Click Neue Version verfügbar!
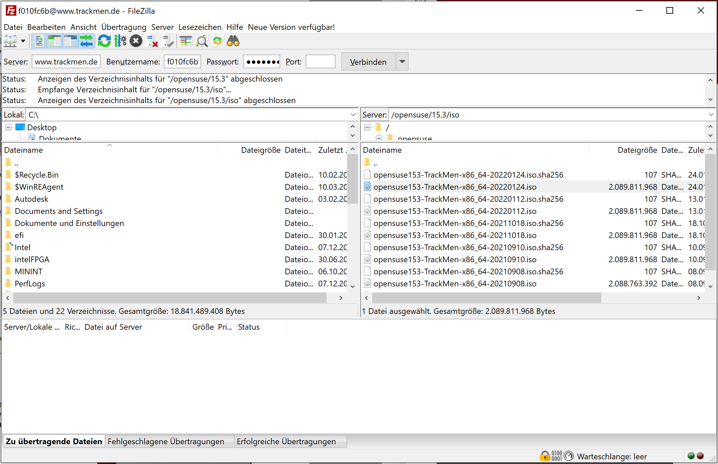Image resolution: width=718 pixels, height=464 pixels. pos(291,27)
